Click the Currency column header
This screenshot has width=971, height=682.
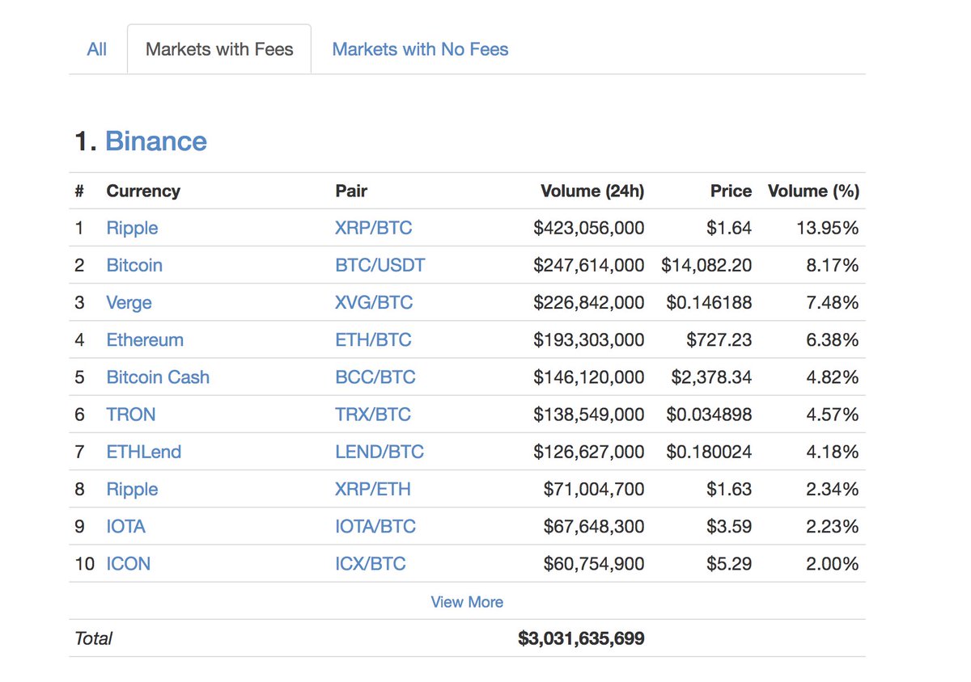click(143, 192)
